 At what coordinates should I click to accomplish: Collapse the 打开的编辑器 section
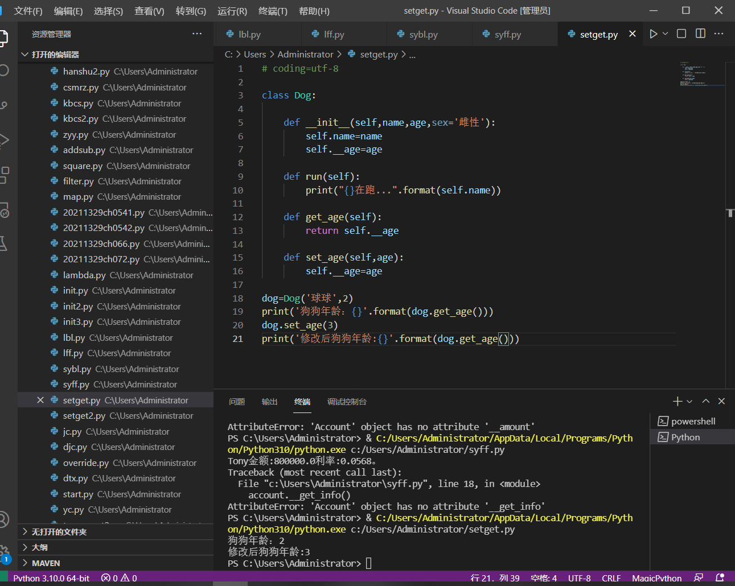pos(55,55)
